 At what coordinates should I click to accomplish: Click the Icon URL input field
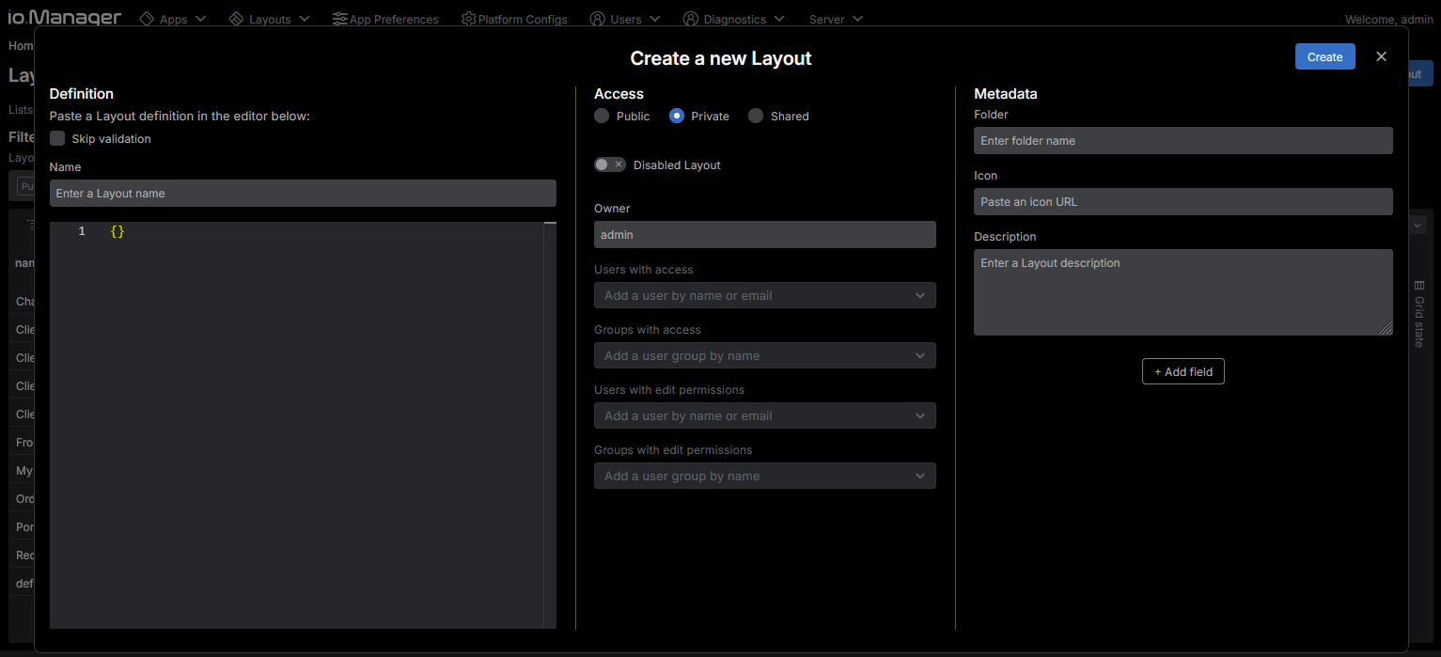click(1183, 201)
